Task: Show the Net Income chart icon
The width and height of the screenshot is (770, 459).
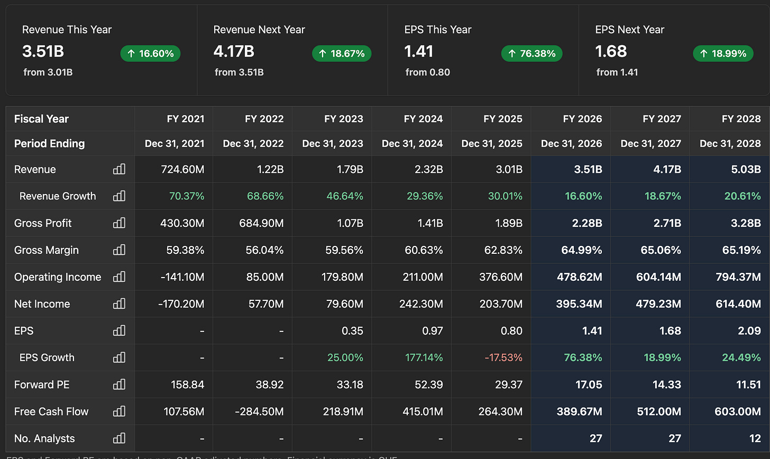Action: (120, 304)
